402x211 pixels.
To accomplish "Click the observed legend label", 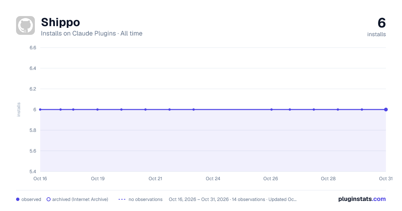I will pyautogui.click(x=31, y=199).
